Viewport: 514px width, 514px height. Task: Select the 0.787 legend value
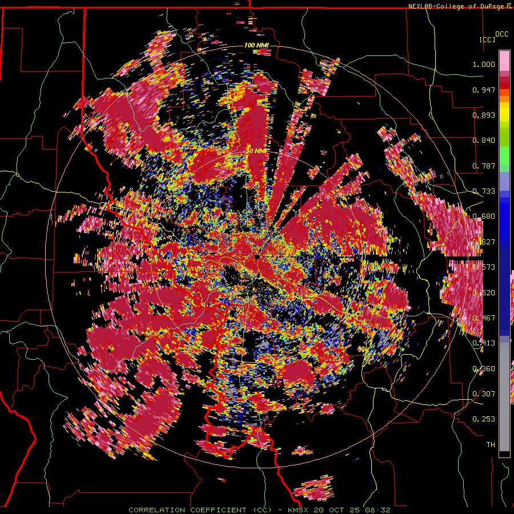coord(484,166)
